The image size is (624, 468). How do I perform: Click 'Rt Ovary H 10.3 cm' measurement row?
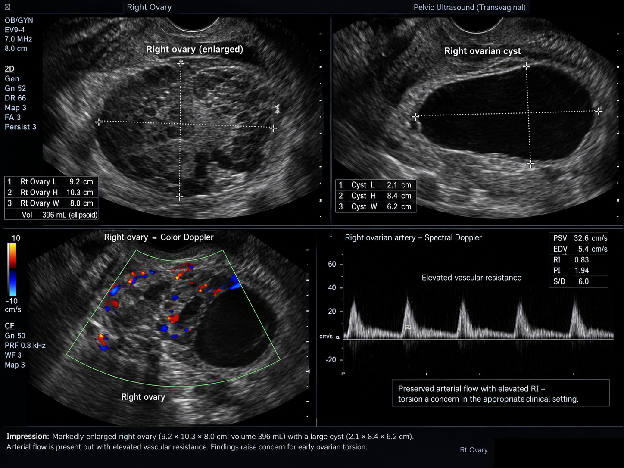tap(51, 193)
